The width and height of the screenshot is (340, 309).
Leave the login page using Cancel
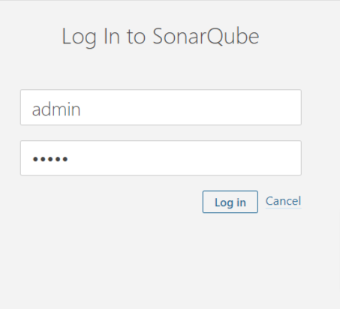tap(283, 201)
